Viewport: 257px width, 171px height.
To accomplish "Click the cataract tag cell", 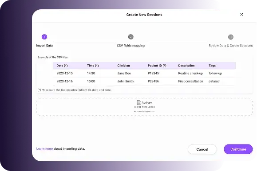I will click(x=214, y=81).
